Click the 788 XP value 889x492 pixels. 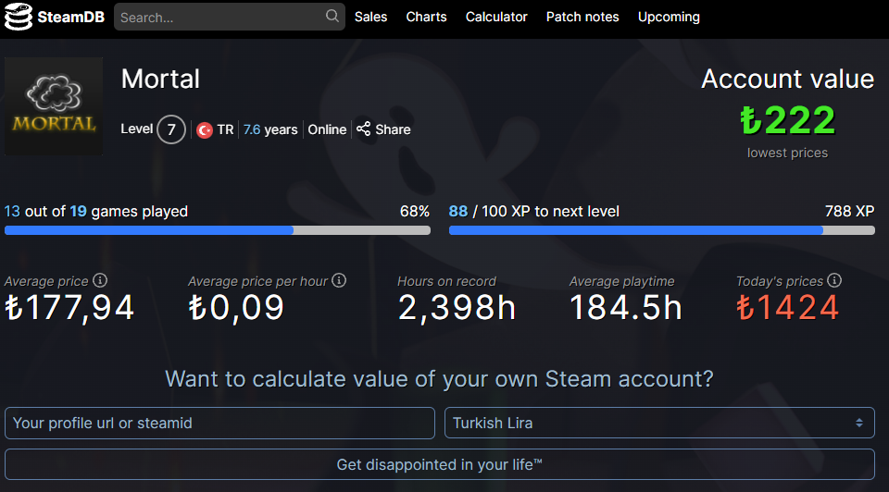click(849, 212)
